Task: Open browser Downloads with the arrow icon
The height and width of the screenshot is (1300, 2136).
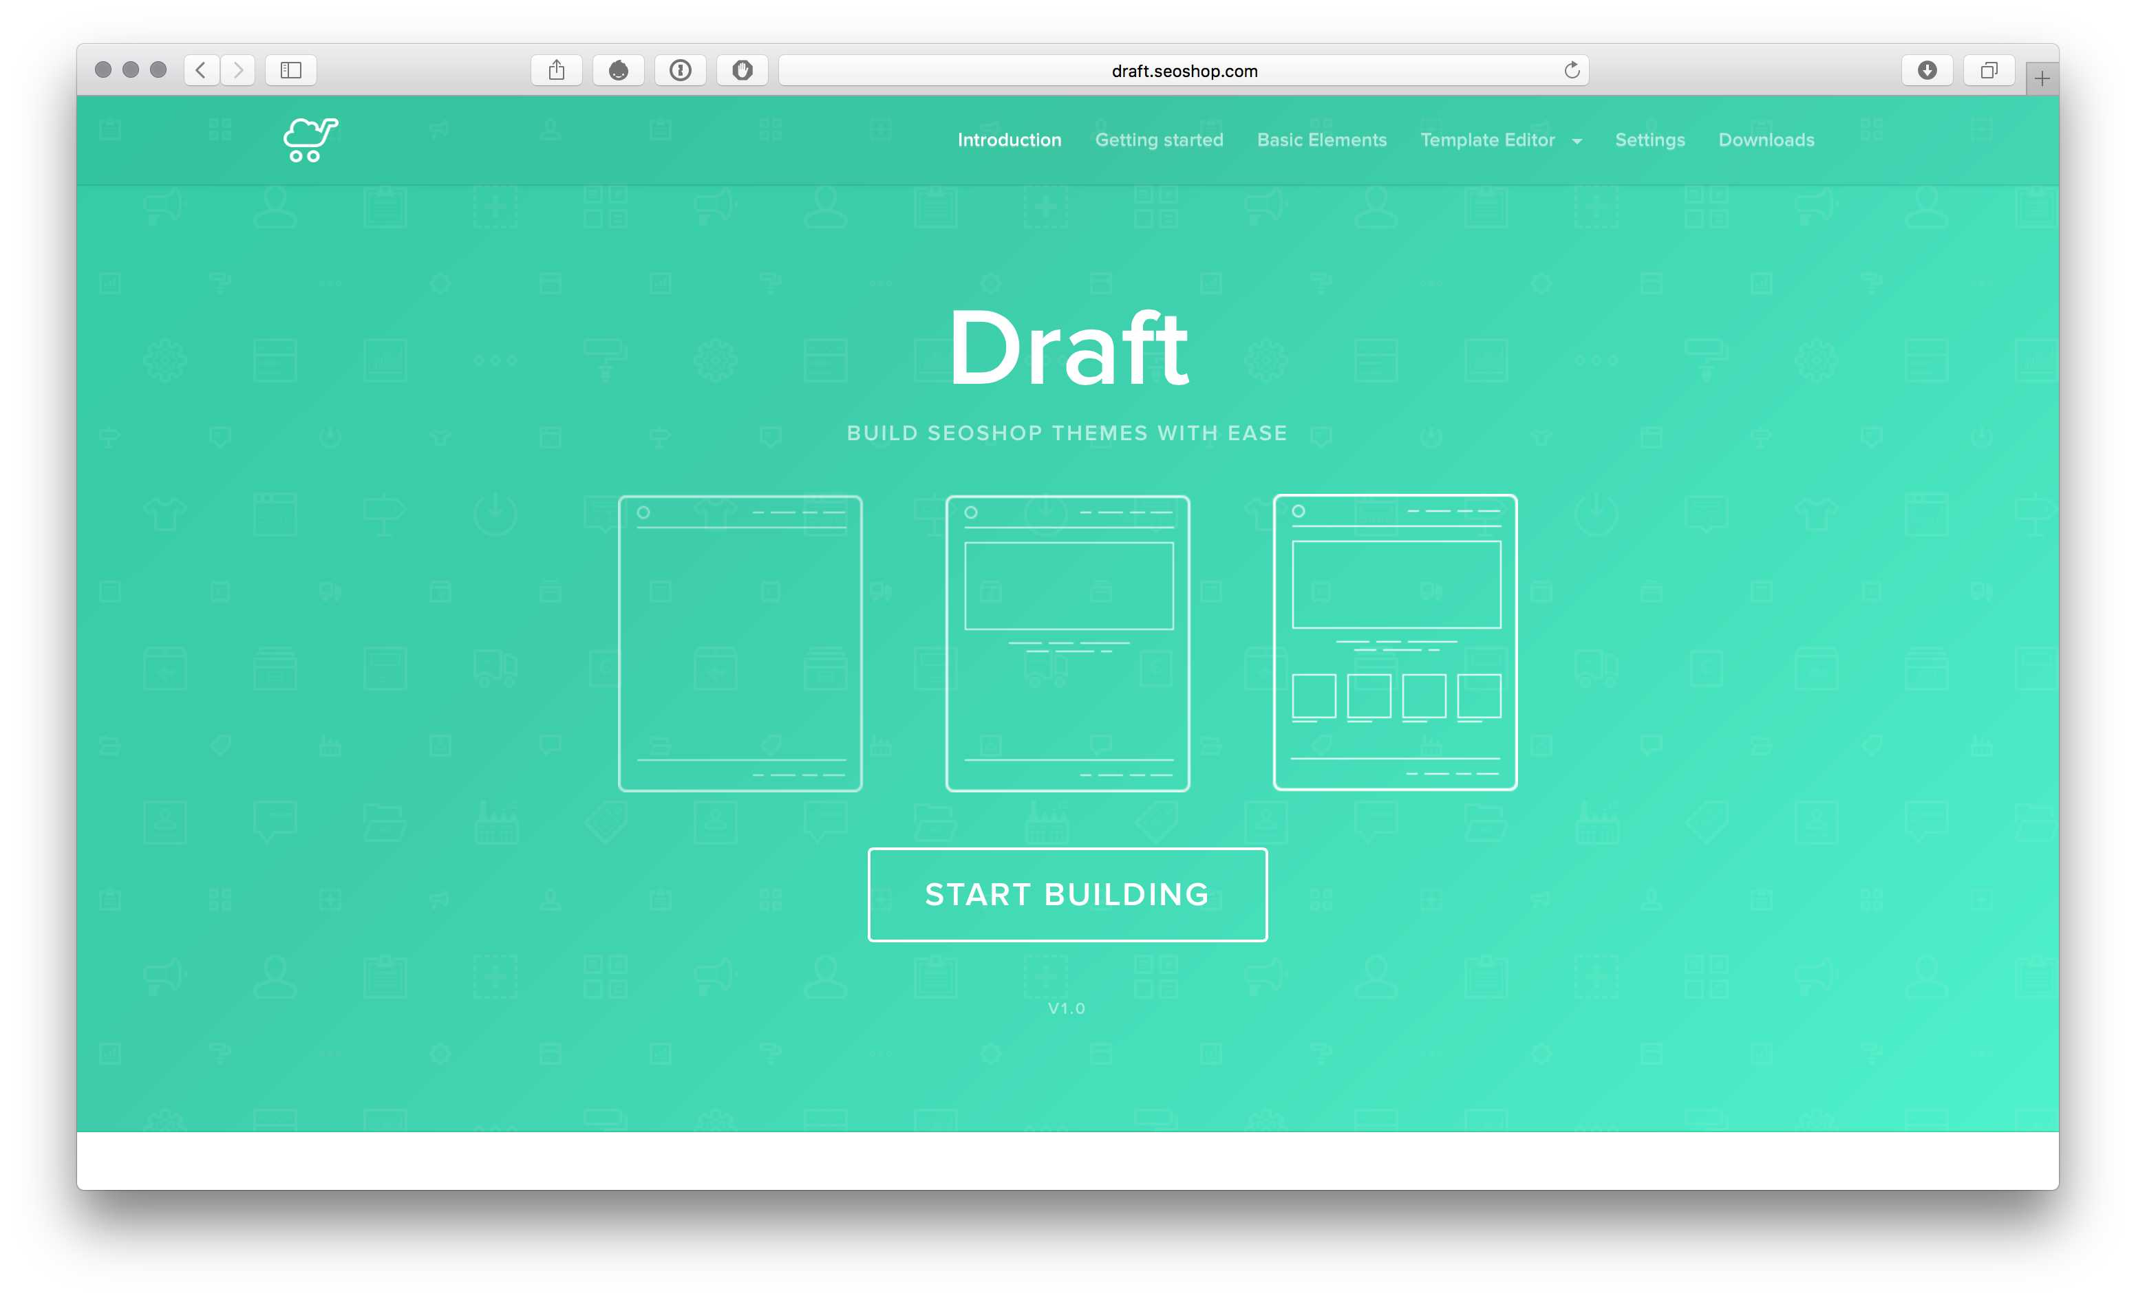Action: [1928, 70]
